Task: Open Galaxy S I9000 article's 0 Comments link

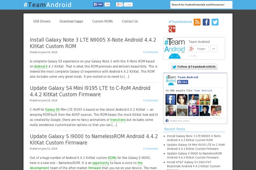Action: (151, 149)
